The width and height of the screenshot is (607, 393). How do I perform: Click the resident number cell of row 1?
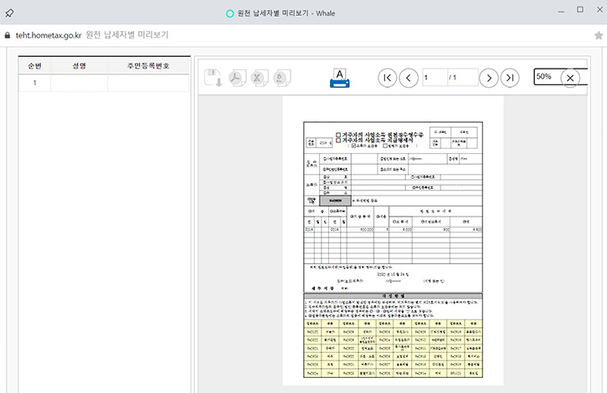(x=148, y=83)
